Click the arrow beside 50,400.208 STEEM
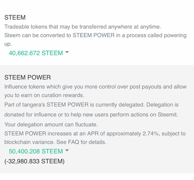194x180 pixels. [x=67, y=150]
